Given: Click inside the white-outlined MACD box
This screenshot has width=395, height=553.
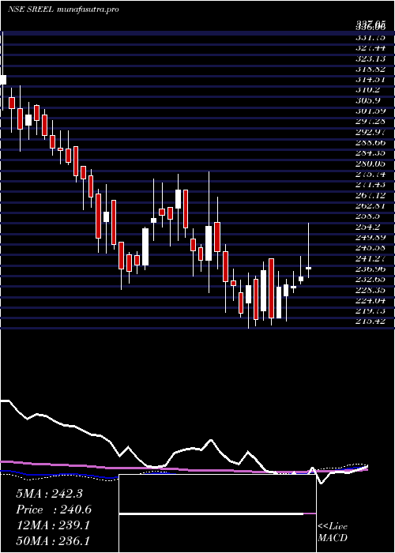Looking at the screenshot, I should pos(217,513).
